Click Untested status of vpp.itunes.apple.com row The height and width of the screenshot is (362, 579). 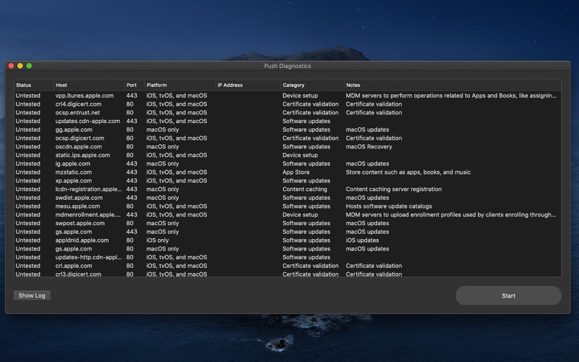click(28, 96)
